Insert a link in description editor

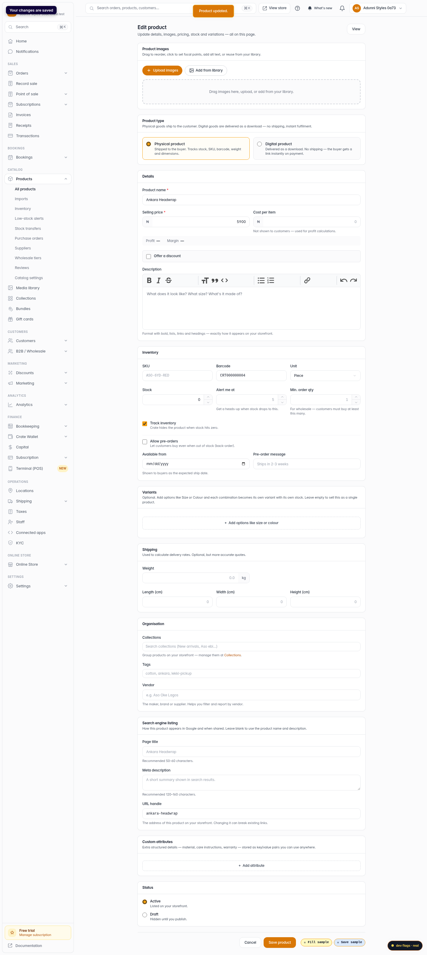307,280
